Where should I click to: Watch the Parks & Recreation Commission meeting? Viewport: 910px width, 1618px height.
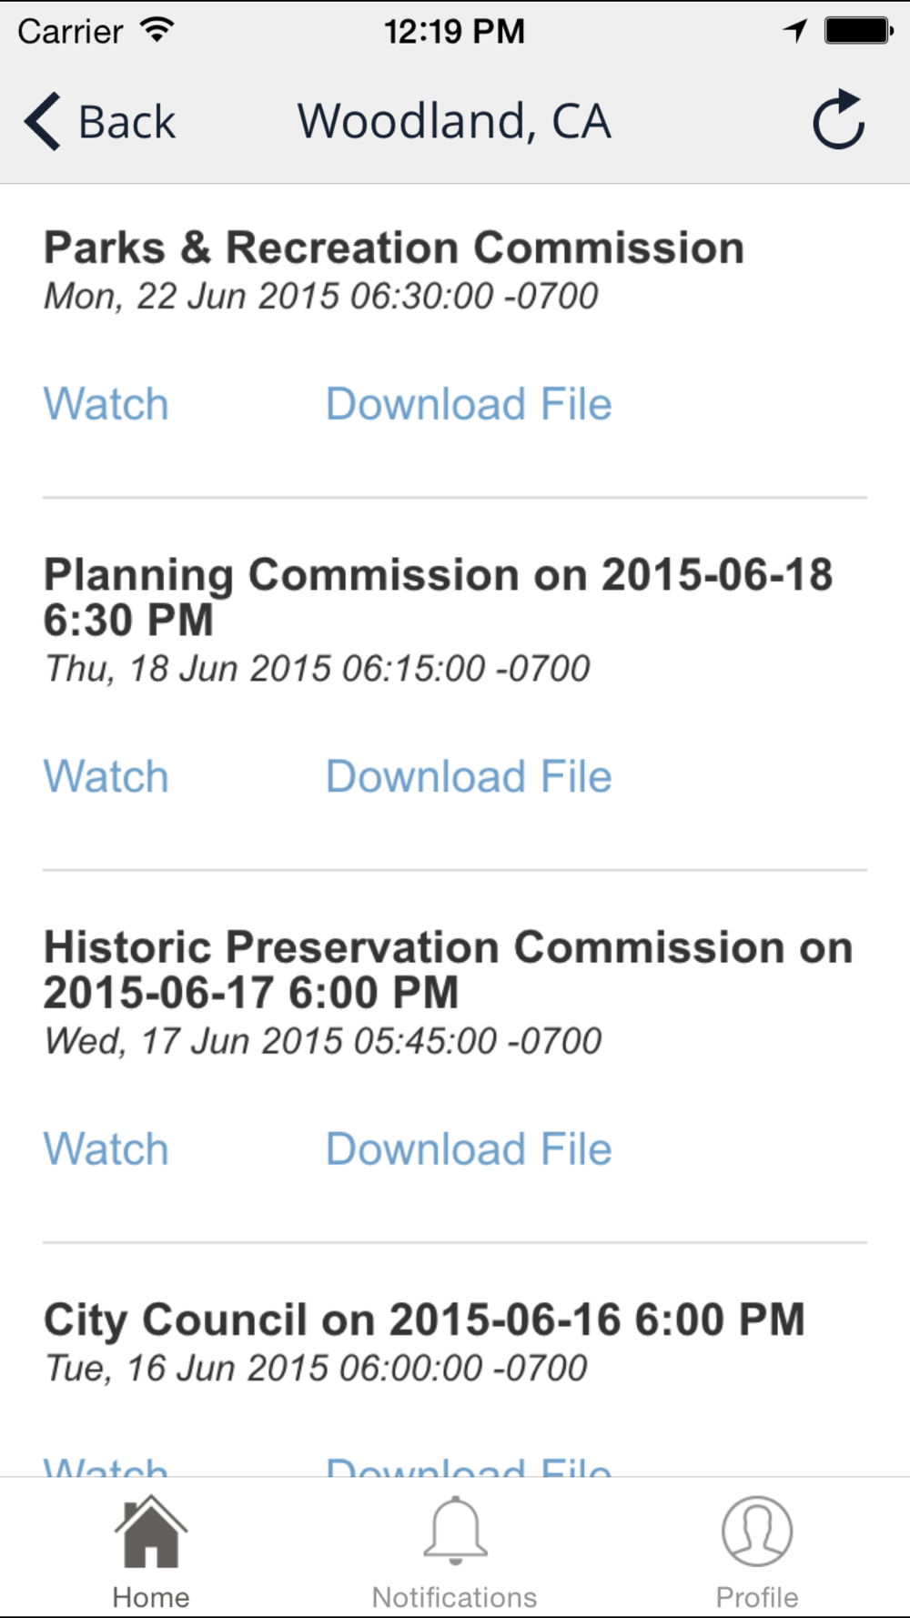(106, 404)
